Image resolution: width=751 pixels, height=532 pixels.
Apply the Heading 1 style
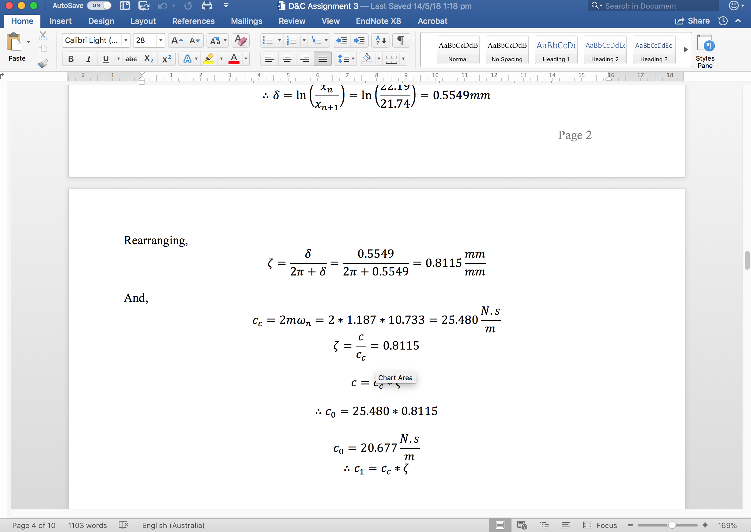[x=556, y=50]
